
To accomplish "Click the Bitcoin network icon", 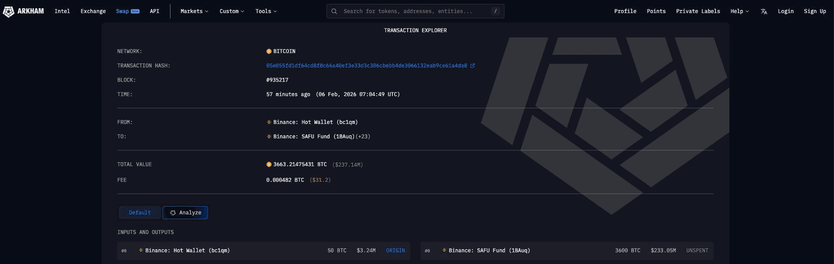I will pos(269,51).
